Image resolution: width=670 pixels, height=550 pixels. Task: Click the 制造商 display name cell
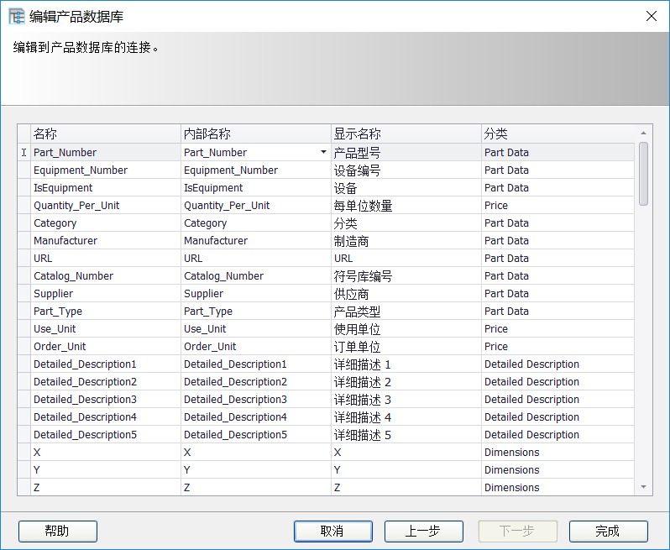[406, 241]
